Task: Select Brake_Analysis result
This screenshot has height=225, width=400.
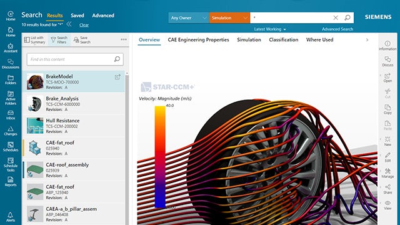Action: tap(74, 104)
